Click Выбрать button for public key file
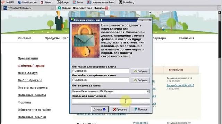Viewport: 222px width, 124px height. click(140, 80)
